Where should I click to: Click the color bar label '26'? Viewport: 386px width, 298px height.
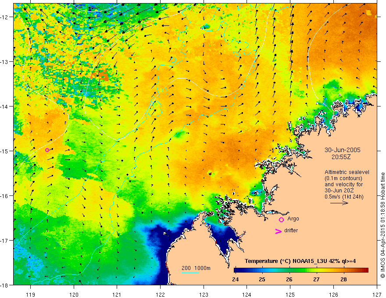point(289,279)
